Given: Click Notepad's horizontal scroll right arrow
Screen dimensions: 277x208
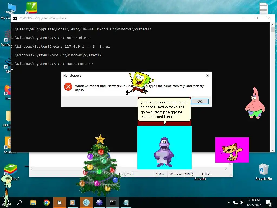Looking at the screenshot, I should pyautogui.click(x=226, y=168).
